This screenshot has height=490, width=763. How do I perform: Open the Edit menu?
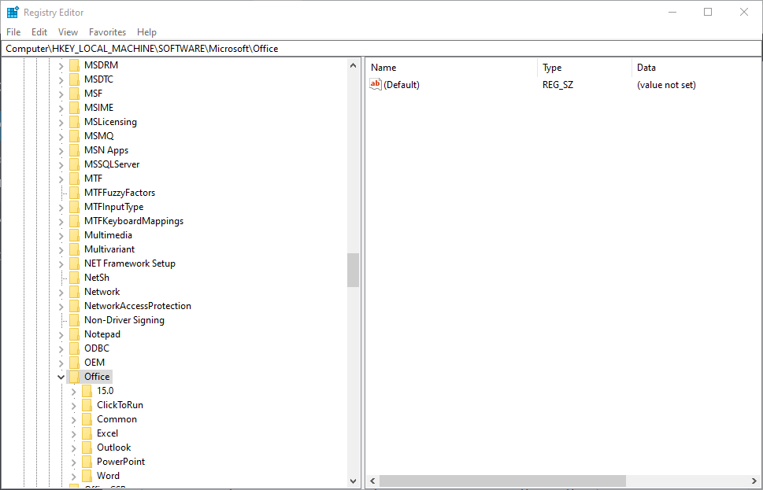39,32
